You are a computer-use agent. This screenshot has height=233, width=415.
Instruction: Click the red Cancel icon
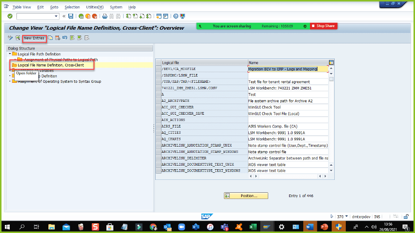click(x=95, y=16)
